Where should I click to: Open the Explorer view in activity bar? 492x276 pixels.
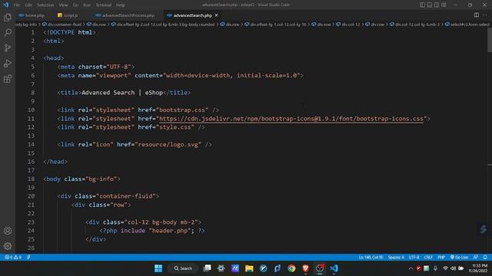(8, 17)
